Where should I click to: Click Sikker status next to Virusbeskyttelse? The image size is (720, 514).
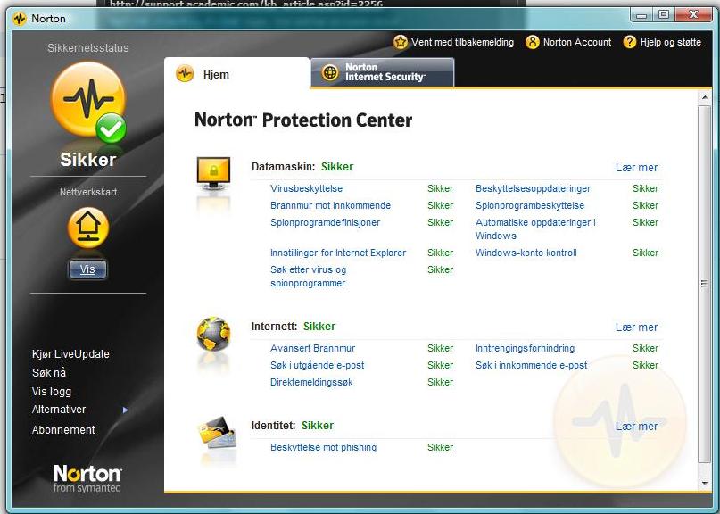441,188
